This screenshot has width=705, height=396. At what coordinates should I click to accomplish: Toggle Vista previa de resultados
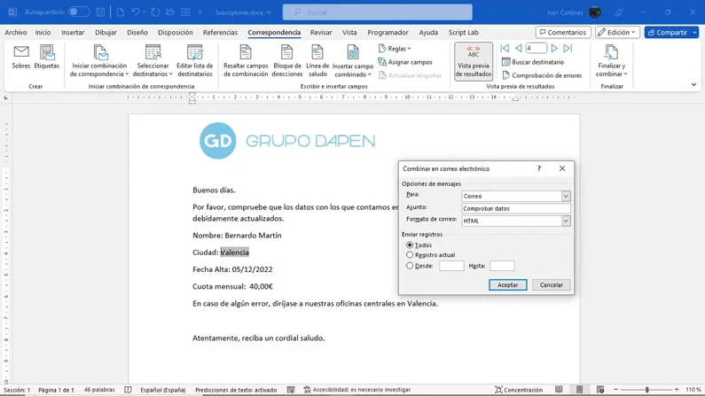(474, 61)
